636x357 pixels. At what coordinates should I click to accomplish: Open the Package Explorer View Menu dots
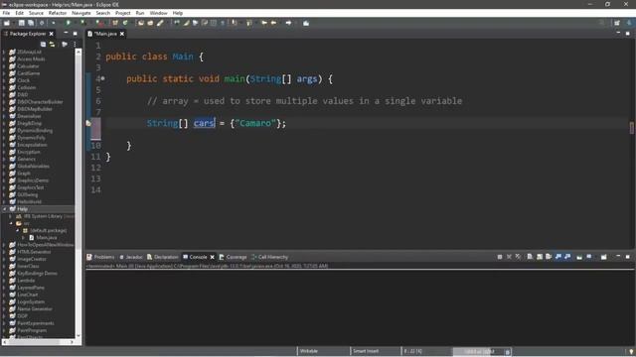[76, 44]
